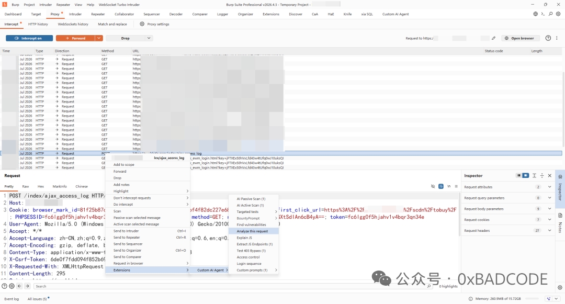Expand all Inspector sections icon
Image resolution: width=565 pixels, height=304 pixels.
(x=534, y=175)
